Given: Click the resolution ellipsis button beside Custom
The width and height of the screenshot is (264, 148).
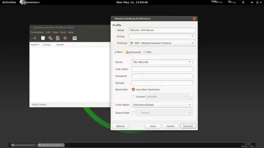Looking at the screenshot, I should click(x=191, y=97).
